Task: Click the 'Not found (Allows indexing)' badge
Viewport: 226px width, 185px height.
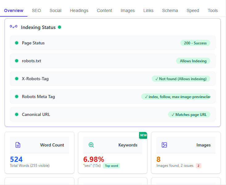Action: (181, 79)
